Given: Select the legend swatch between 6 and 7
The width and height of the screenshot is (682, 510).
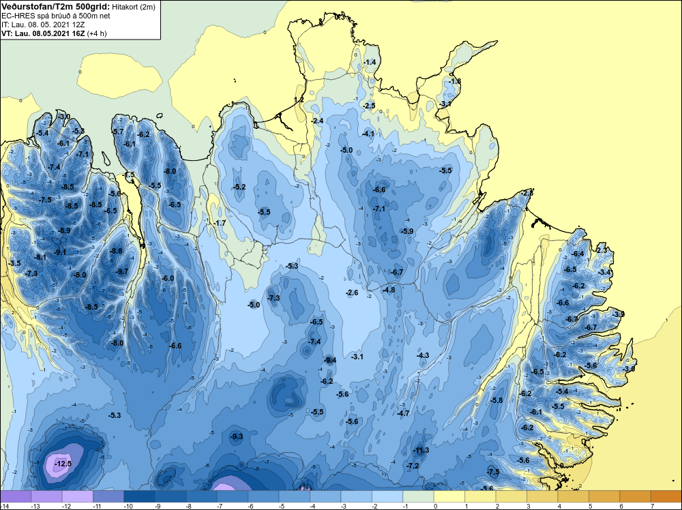Looking at the screenshot, I should (x=636, y=496).
